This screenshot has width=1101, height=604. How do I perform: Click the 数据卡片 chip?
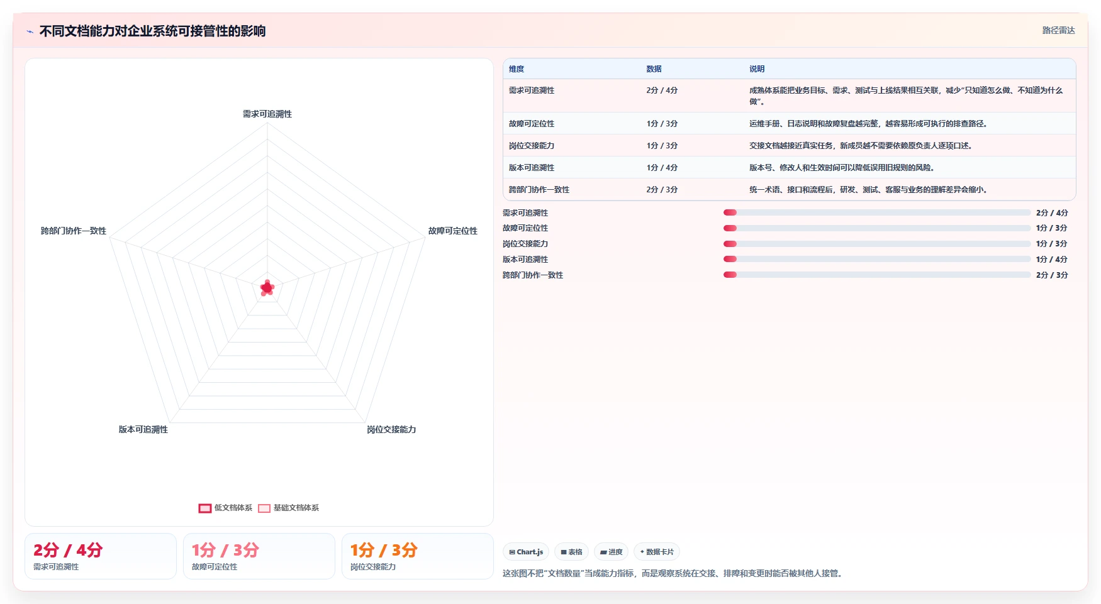[657, 552]
